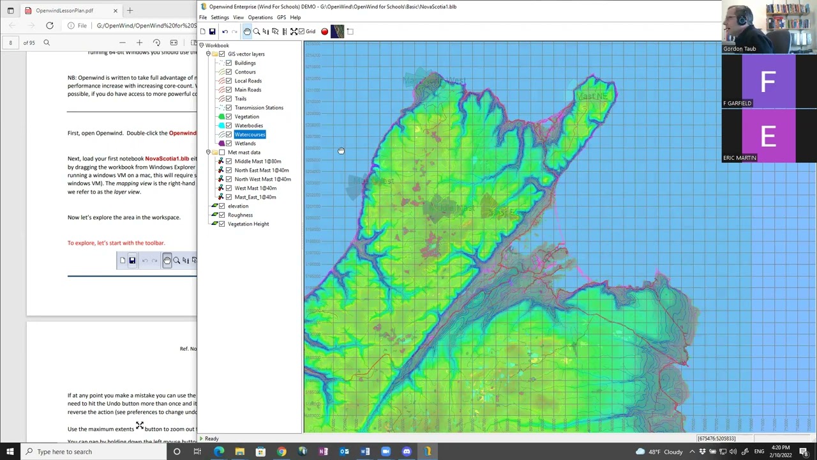Viewport: 817px width, 460px height.
Task: Click the Vegetation green color swatch
Action: click(x=221, y=116)
